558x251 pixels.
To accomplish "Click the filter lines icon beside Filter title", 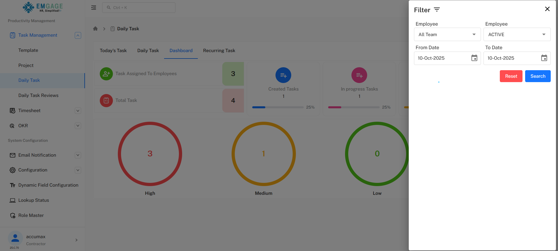I will [437, 10].
